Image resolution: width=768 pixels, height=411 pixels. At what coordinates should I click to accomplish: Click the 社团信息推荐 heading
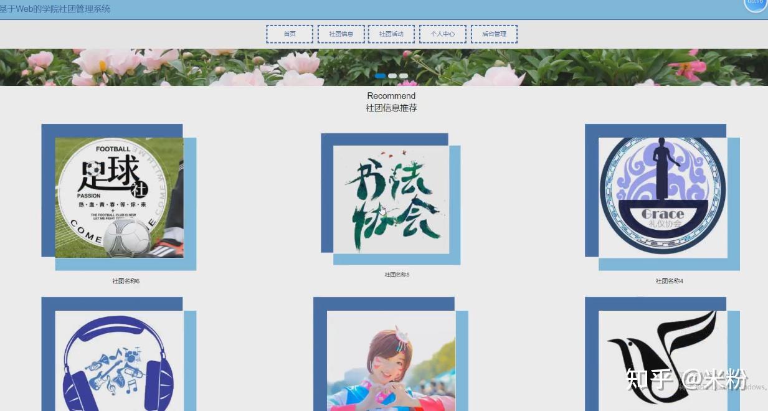tap(391, 108)
